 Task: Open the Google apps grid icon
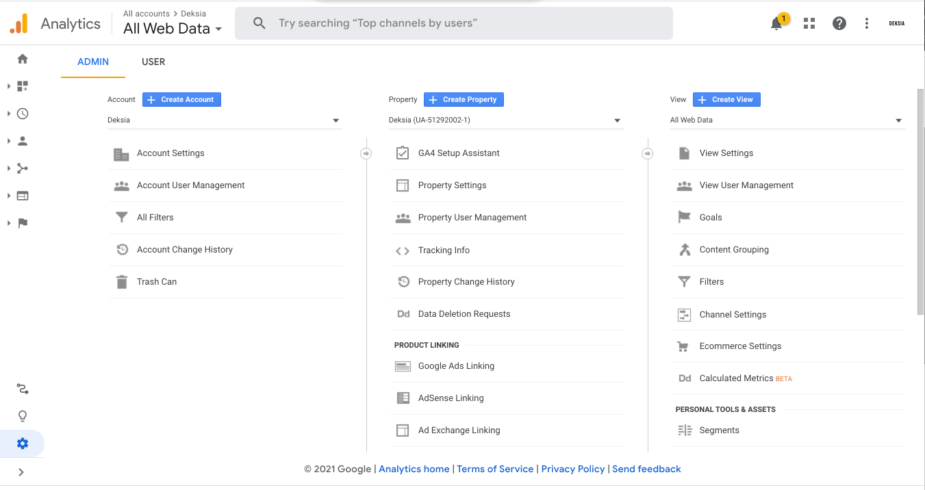809,23
